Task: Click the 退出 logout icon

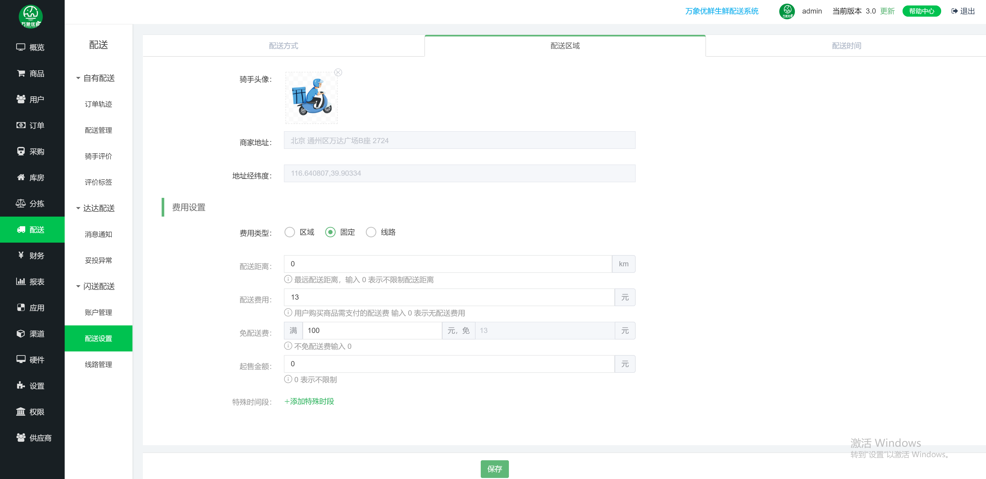Action: click(954, 11)
